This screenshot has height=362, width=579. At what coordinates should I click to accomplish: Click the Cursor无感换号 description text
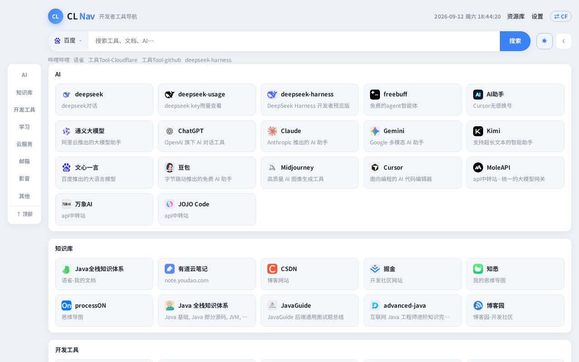[493, 106]
